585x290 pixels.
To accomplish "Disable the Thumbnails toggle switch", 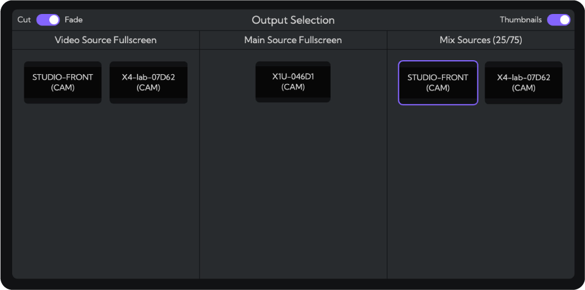I will (558, 20).
